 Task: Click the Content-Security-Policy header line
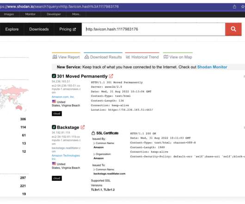pos(188,156)
